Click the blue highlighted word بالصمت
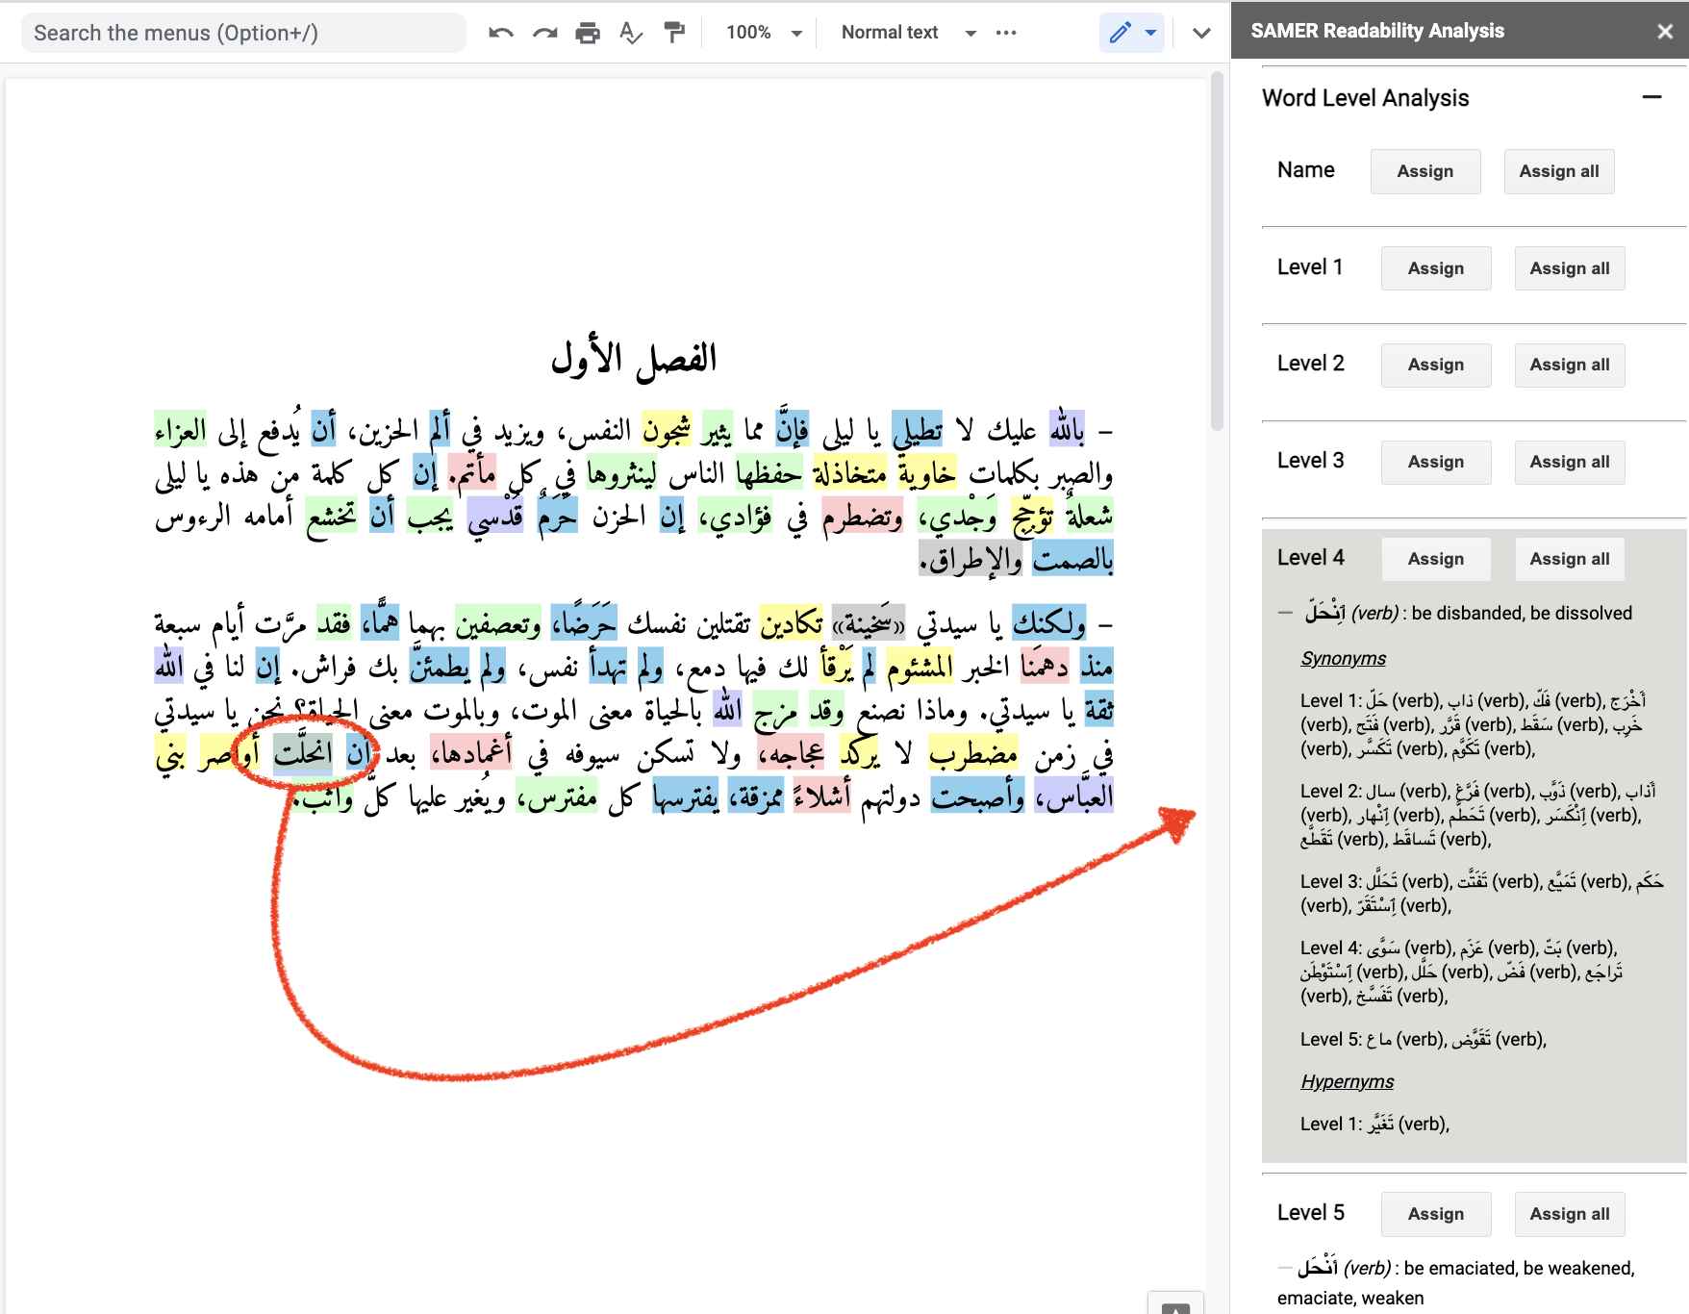 [x=1072, y=559]
